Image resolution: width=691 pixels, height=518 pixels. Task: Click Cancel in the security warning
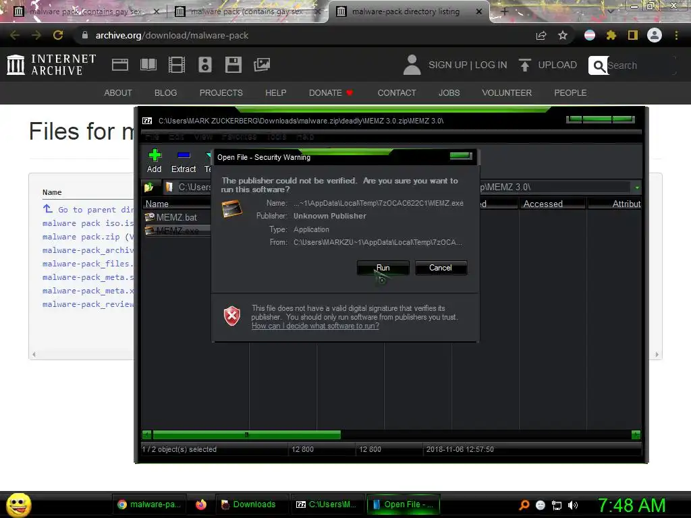[x=441, y=268]
